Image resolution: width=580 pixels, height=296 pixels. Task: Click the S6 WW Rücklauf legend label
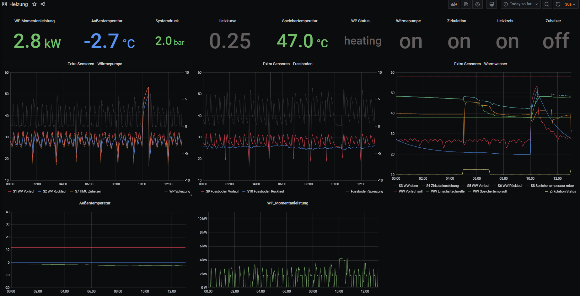pyautogui.click(x=510, y=186)
